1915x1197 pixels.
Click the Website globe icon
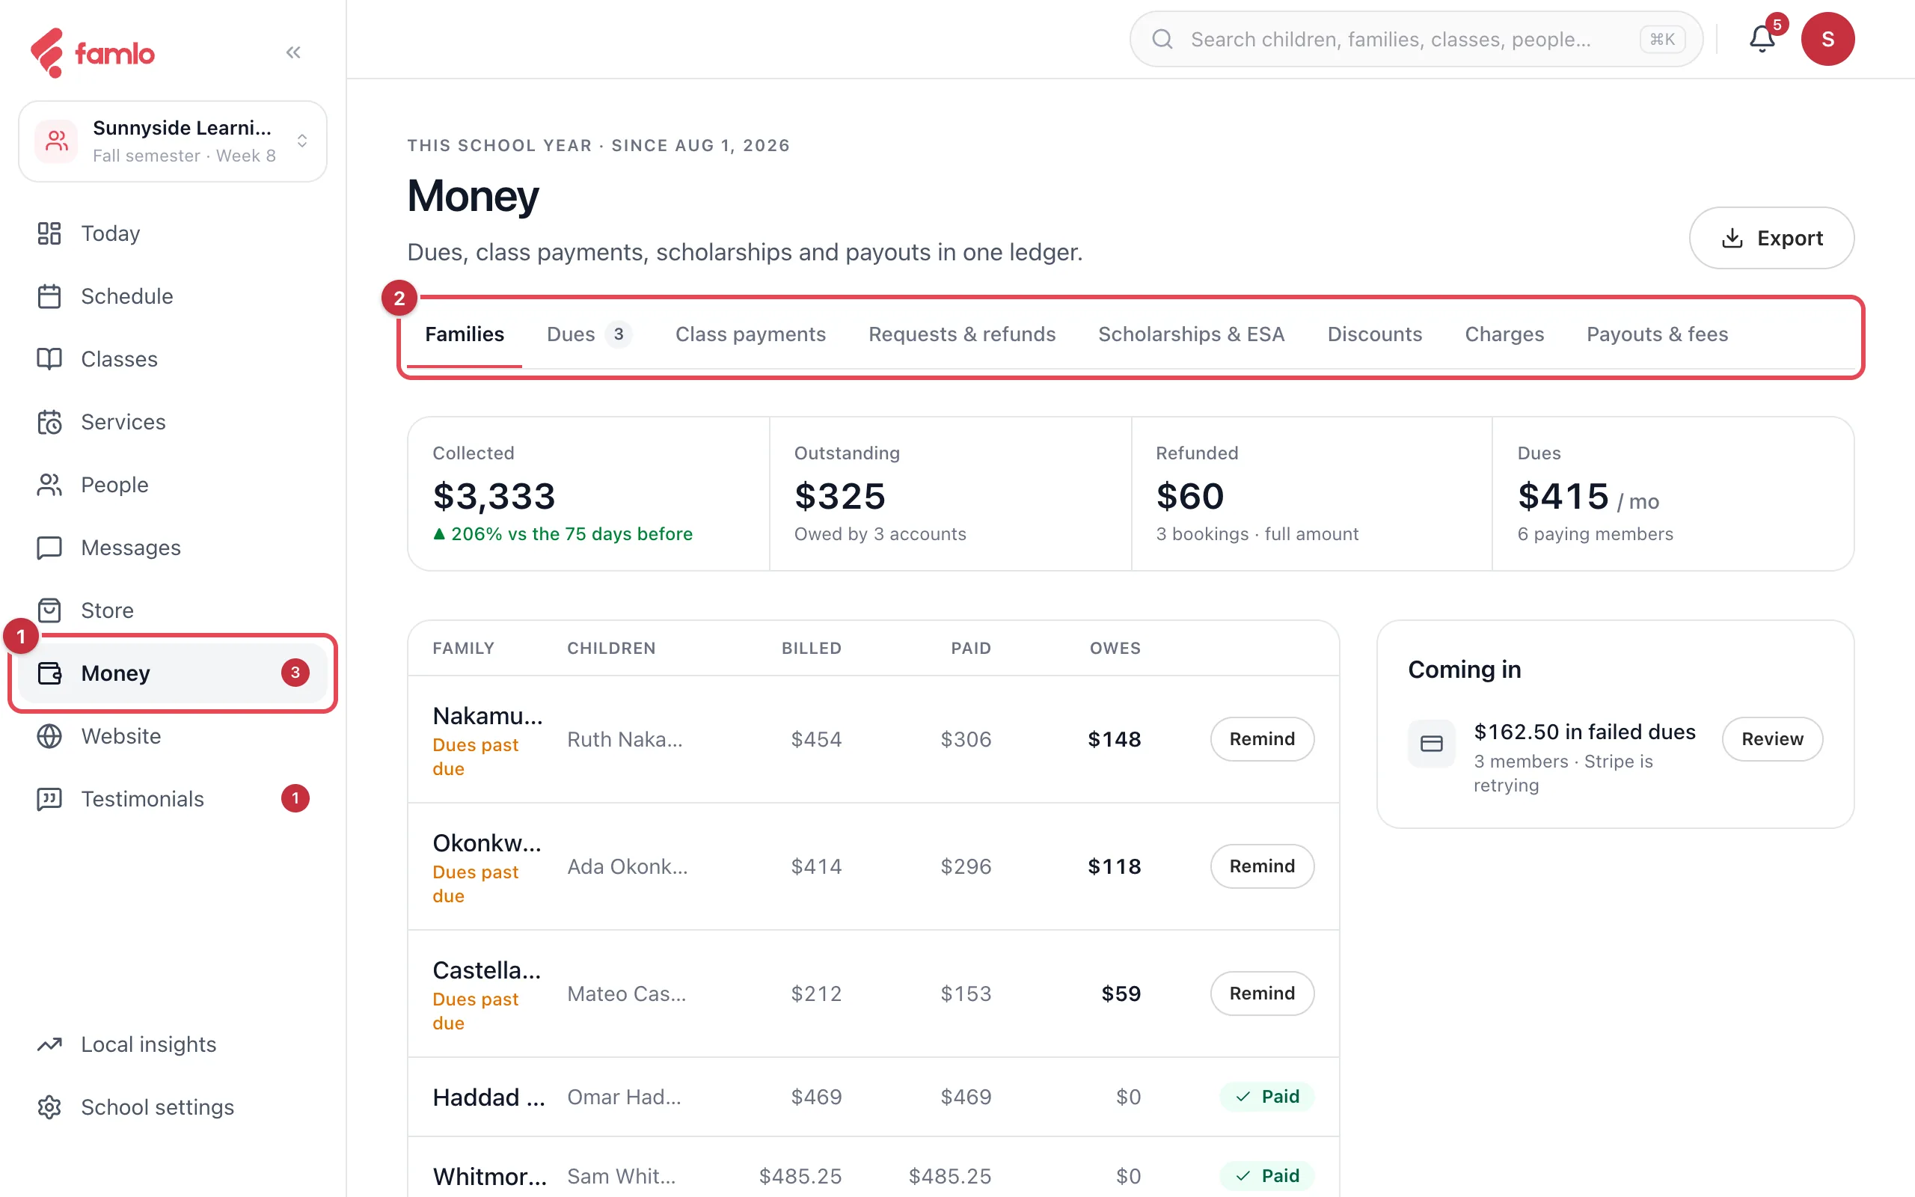point(49,736)
